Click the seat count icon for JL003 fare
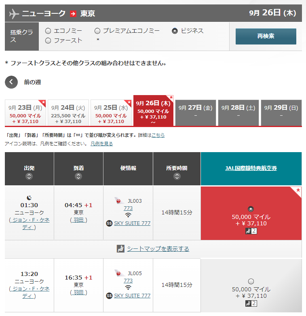This screenshot has height=316, width=306. [x=251, y=231]
